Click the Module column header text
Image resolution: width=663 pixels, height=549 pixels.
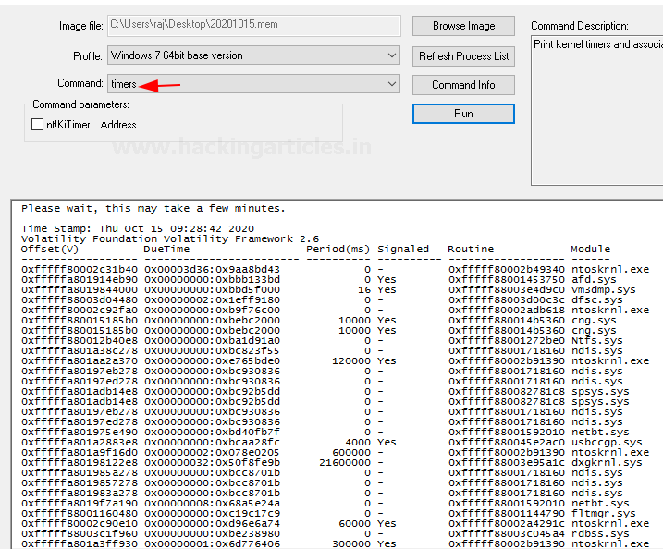pos(591,249)
